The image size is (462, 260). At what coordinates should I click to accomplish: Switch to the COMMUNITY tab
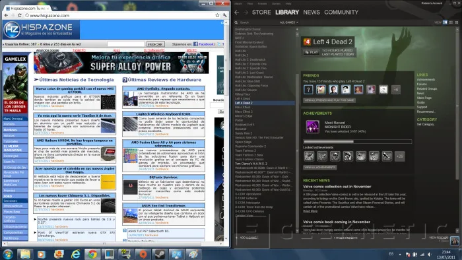pyautogui.click(x=341, y=13)
